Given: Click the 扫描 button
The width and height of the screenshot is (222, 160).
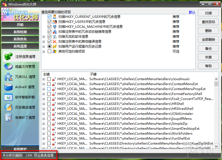Looking at the screenshot, I should 208,13.
